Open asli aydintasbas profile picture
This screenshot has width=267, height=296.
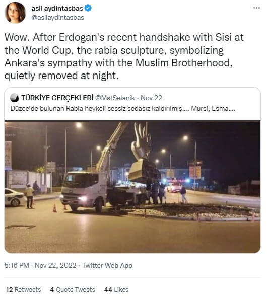(x=15, y=13)
